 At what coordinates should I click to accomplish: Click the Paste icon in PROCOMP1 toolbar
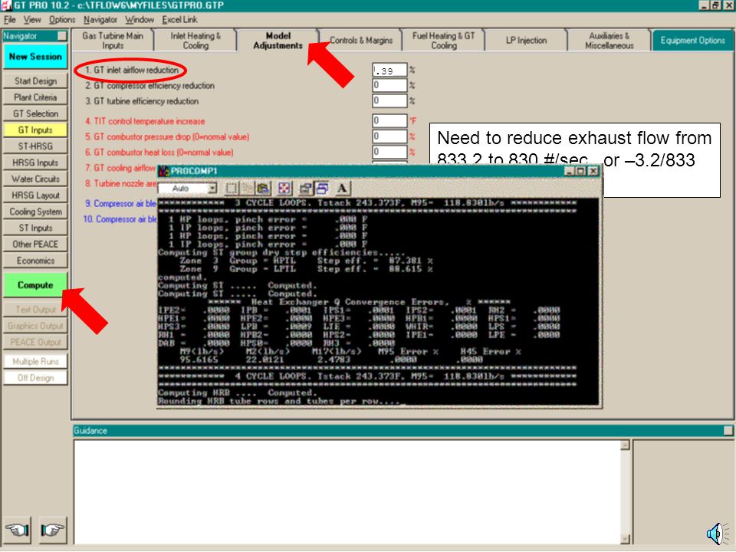point(263,189)
